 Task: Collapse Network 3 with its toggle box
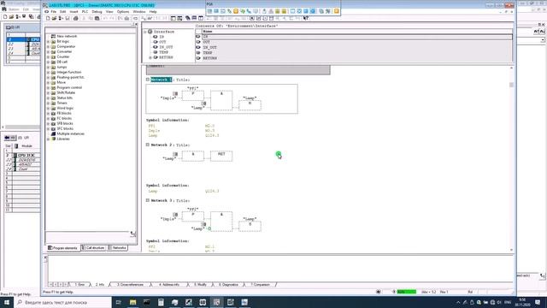tap(148, 200)
